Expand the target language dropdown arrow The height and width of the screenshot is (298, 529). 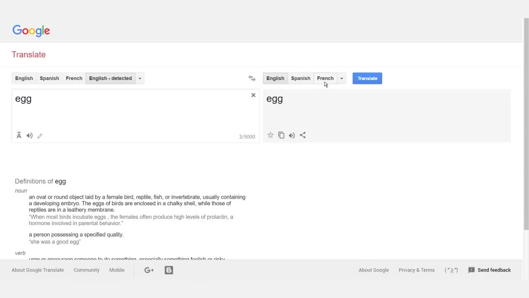tap(341, 79)
